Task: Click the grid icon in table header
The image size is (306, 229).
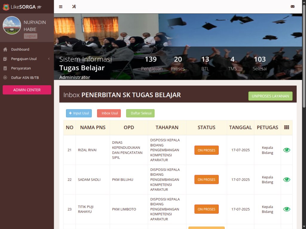Action: point(287,127)
